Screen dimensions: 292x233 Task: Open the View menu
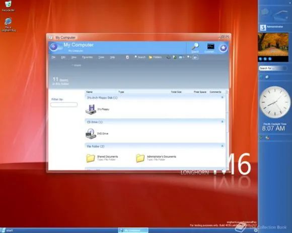pos(74,57)
